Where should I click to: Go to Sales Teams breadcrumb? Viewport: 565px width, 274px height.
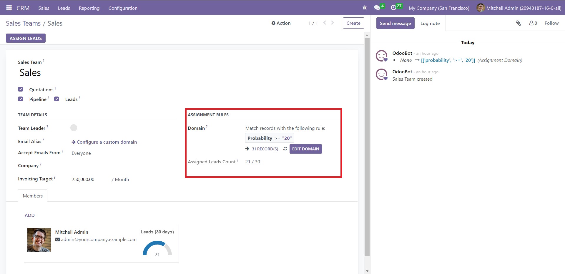click(x=23, y=23)
